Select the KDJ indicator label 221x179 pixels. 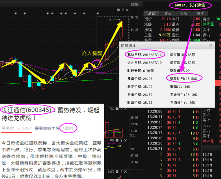[112, 140]
